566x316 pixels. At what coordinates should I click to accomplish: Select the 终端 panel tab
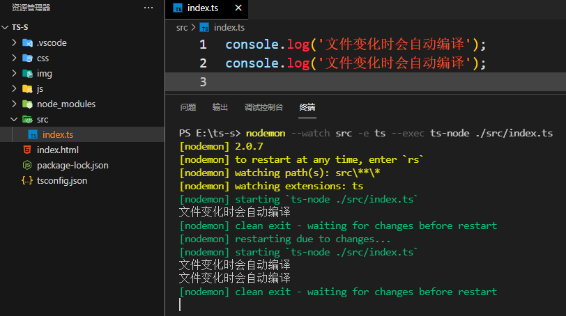pyautogui.click(x=307, y=107)
